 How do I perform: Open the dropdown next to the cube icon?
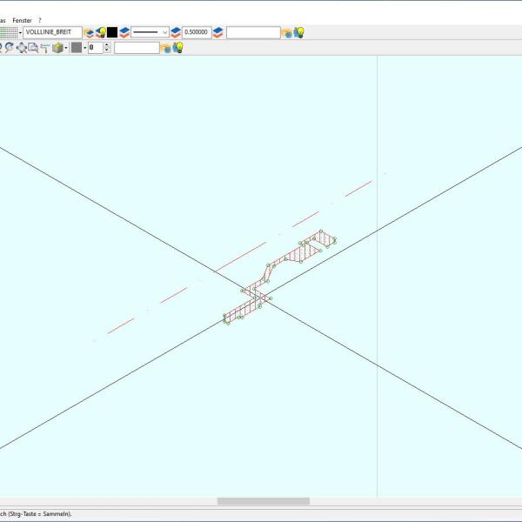[x=66, y=48]
